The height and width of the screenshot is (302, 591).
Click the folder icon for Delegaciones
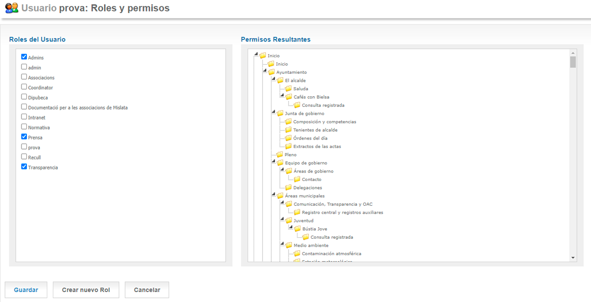[x=289, y=187]
